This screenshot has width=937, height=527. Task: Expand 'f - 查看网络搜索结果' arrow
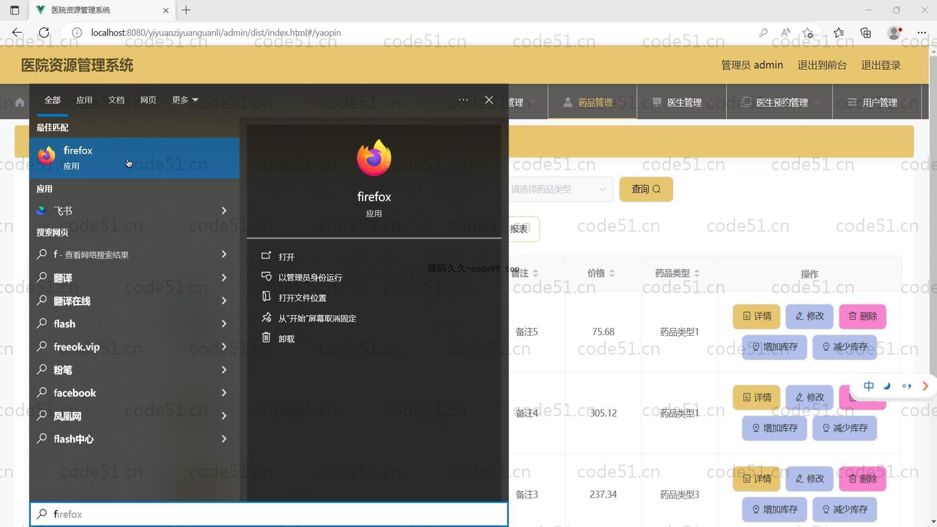click(x=224, y=254)
